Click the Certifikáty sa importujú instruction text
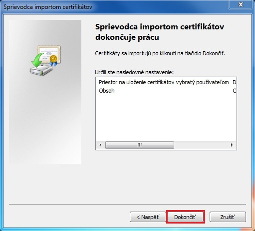Viewport: 255px width, 231px height. 160,53
